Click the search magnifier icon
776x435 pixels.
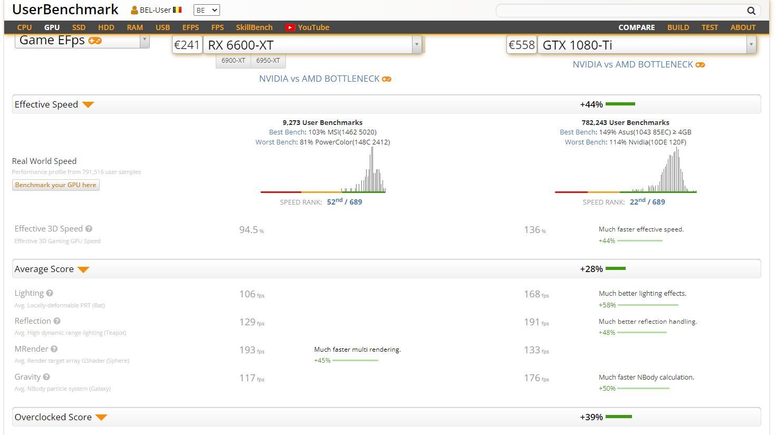click(751, 11)
